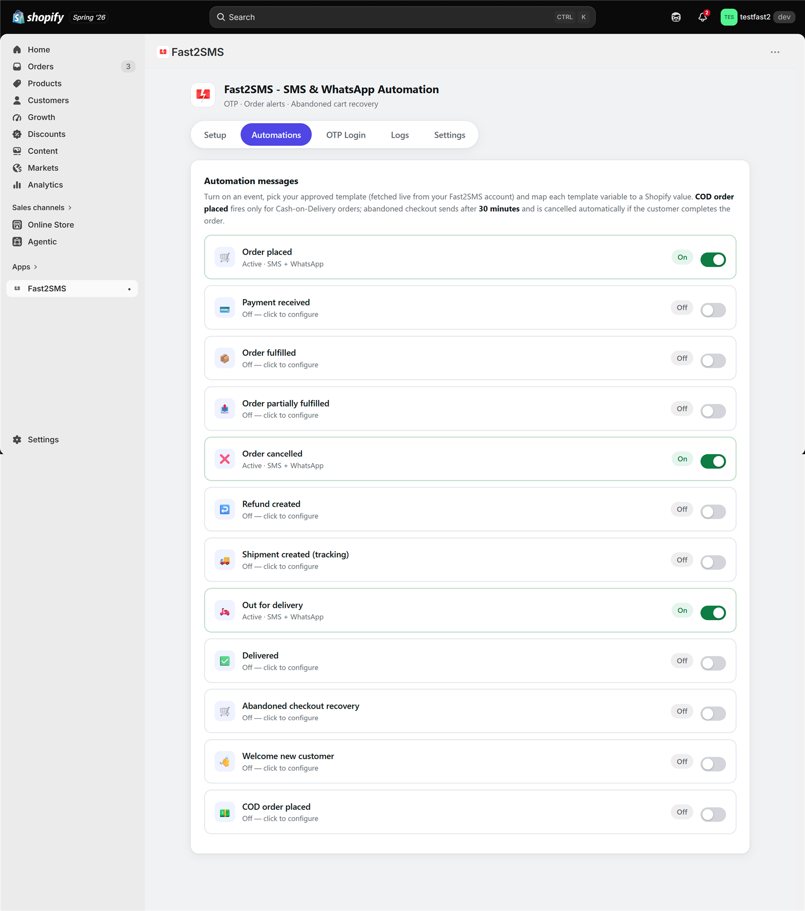Click the On status pill for Order cancelled
This screenshot has height=911, width=805.
pyautogui.click(x=682, y=459)
